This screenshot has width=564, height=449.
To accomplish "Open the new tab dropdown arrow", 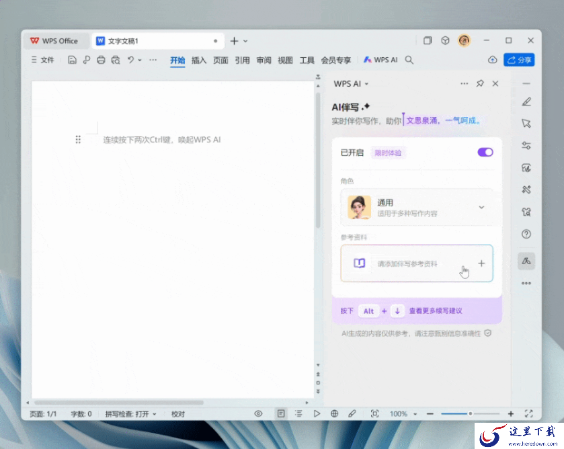I will tap(245, 41).
